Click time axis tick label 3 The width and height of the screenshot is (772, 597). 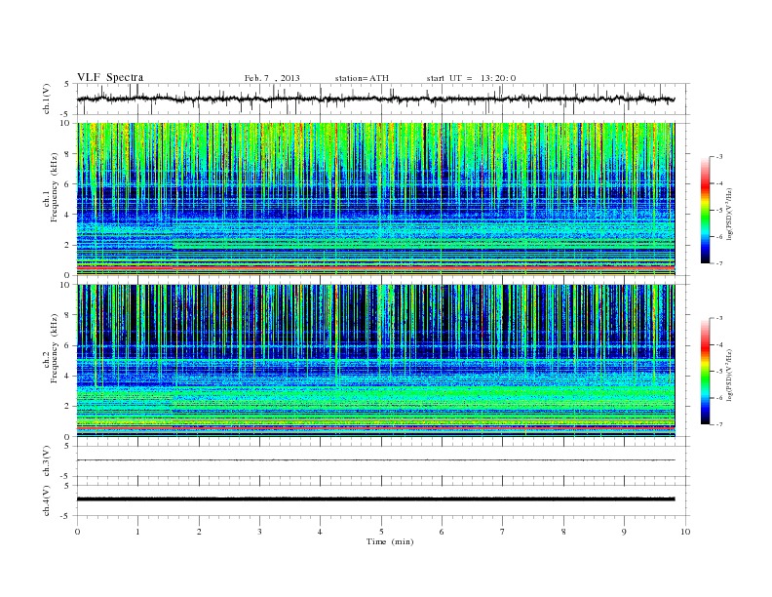tap(259, 532)
